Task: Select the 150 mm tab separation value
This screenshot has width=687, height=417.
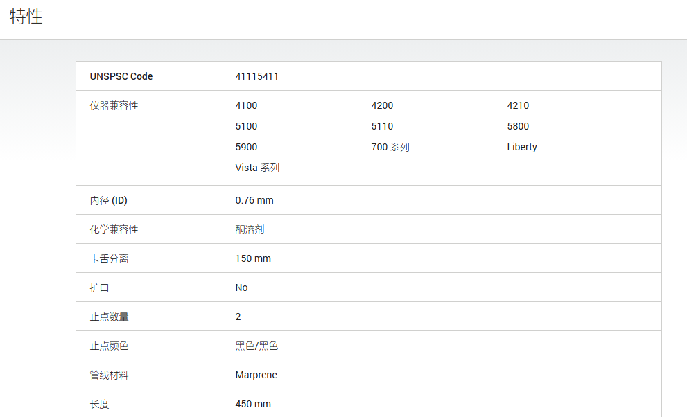Action: click(x=253, y=258)
